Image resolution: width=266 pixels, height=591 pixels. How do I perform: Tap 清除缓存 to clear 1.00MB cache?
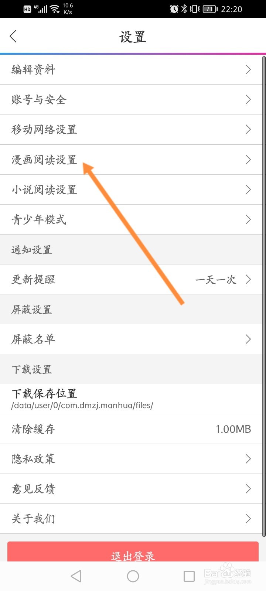point(131,429)
